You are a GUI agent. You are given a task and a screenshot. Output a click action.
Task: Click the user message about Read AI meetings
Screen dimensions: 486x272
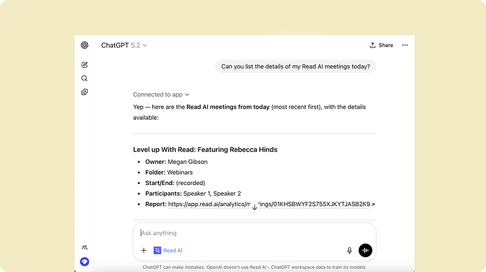point(296,66)
